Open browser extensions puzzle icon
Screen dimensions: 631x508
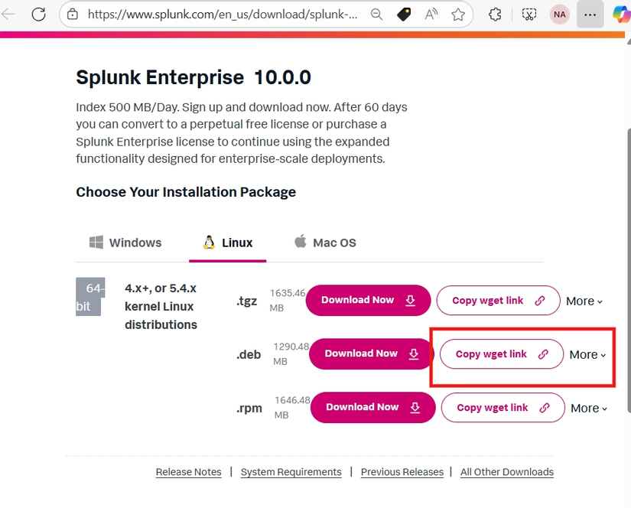tap(495, 15)
